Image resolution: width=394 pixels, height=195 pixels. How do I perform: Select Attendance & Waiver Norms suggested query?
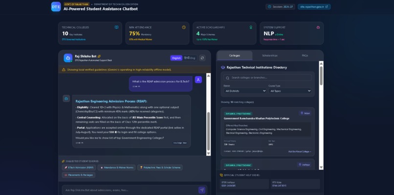[117, 167]
